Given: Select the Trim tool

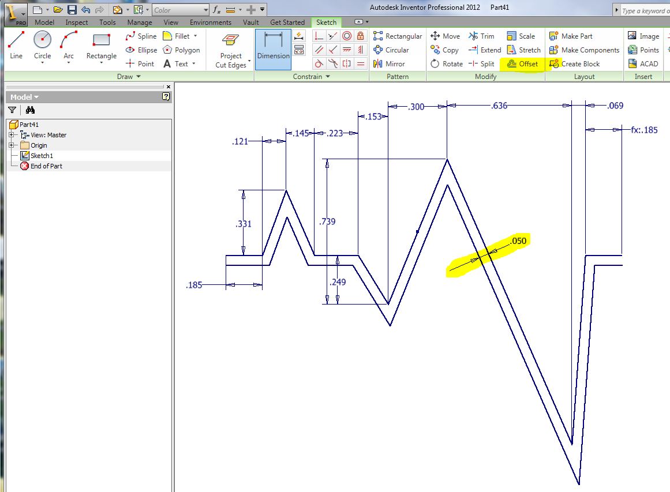Looking at the screenshot, I should coord(481,36).
